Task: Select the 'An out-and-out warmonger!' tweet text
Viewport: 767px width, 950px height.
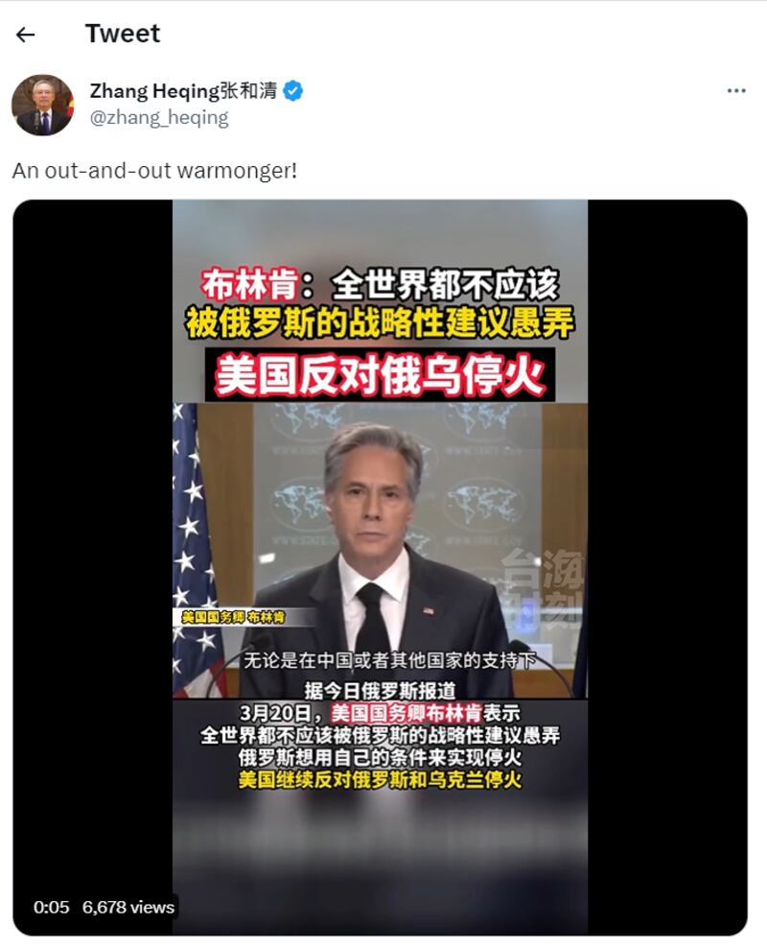Action: click(x=155, y=170)
